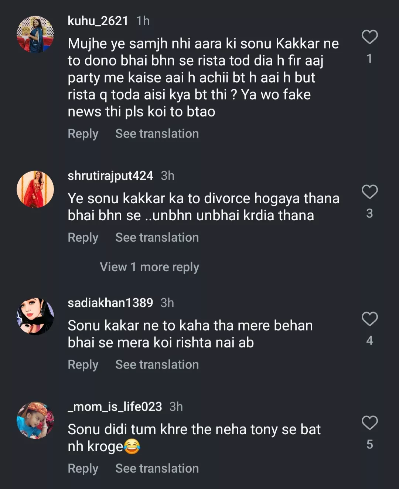This screenshot has height=489, width=399.
Task: Reply to kuhu_2621's comment
Action: click(83, 134)
